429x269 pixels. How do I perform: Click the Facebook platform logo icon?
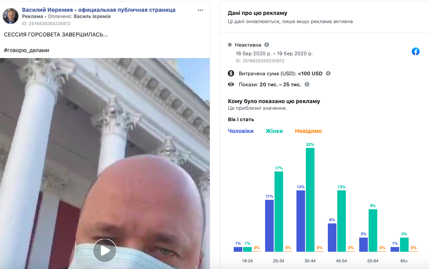click(x=416, y=51)
